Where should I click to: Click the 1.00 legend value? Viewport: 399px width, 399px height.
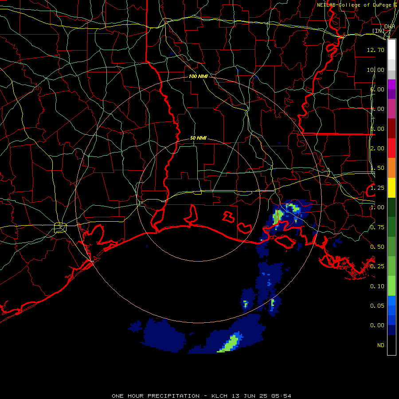pos(377,207)
